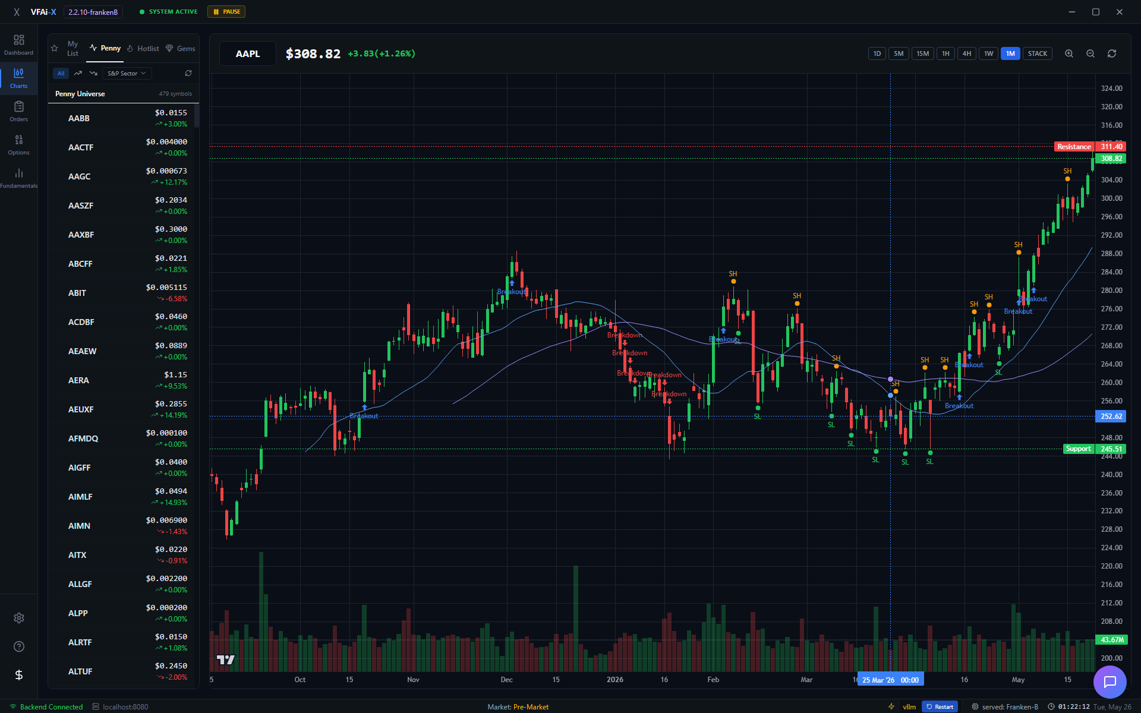Click the green Support 245.51 price label
The width and height of the screenshot is (1141, 713).
[x=1094, y=449]
